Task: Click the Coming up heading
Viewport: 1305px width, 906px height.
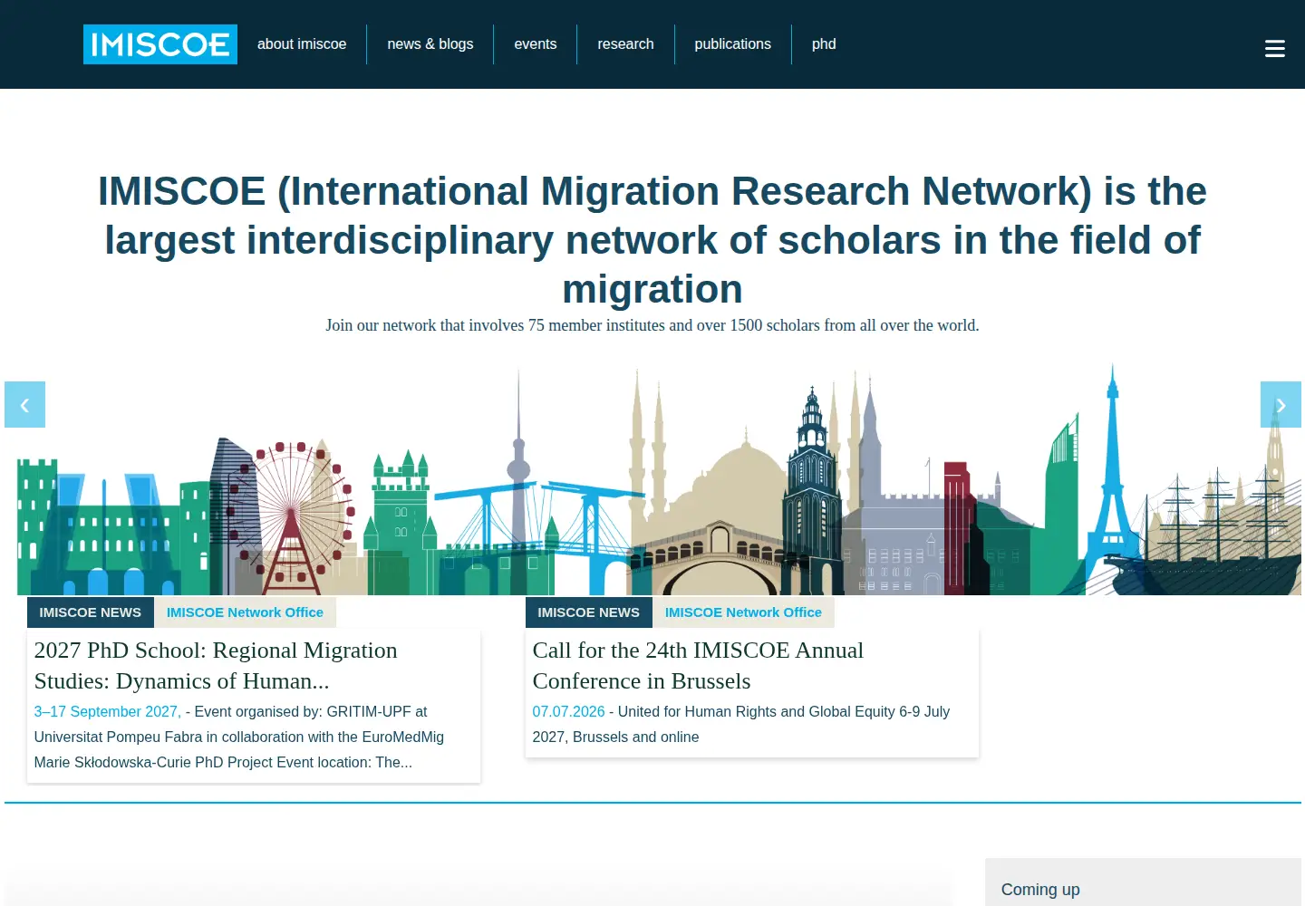Action: tap(1040, 890)
